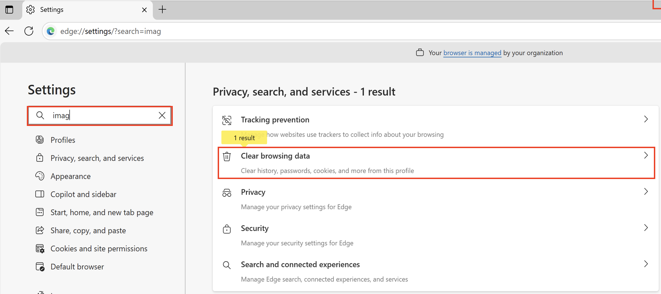This screenshot has width=661, height=294.
Task: Expand Tracking prevention via its chevron
Action: (646, 119)
